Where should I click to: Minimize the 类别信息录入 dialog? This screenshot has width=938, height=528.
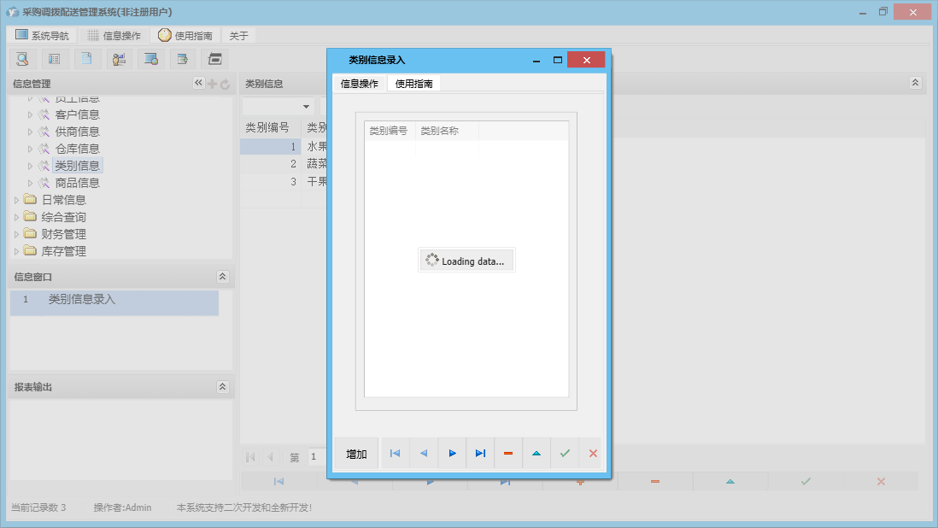(536, 60)
